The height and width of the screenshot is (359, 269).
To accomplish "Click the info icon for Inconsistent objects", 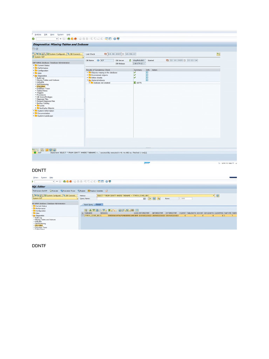I will pyautogui.click(x=147, y=75).
